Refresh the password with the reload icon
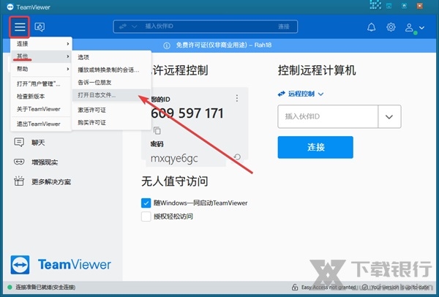 click(237, 157)
